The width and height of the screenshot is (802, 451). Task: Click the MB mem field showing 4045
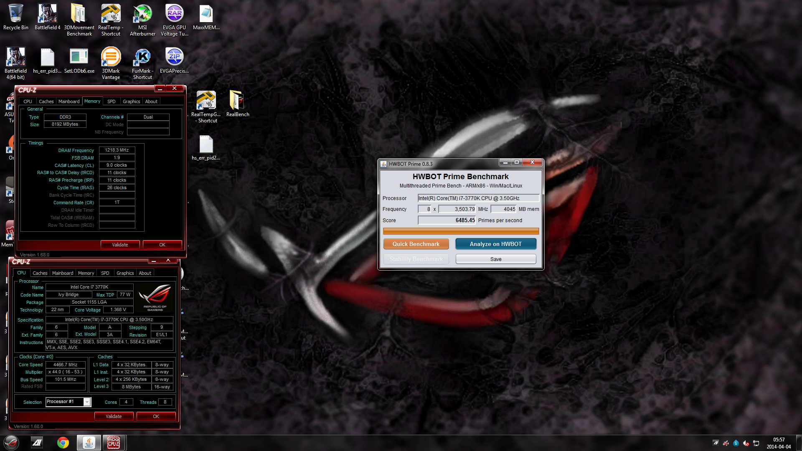504,209
